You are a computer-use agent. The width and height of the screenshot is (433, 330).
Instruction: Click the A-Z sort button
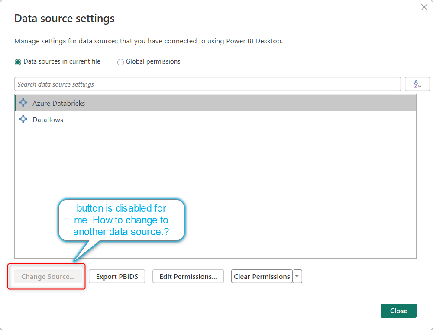[x=417, y=84]
